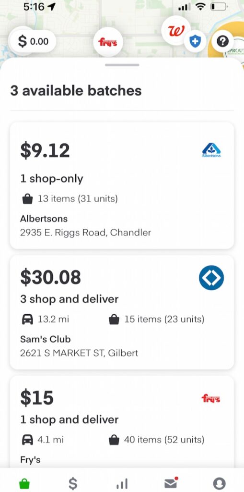Open the profile account tab
This screenshot has height=492, width=244.
(x=219, y=483)
